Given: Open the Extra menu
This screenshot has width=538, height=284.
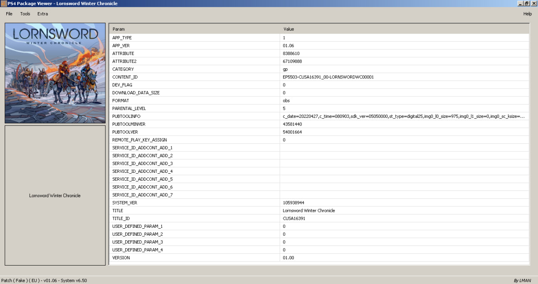Looking at the screenshot, I should 42,14.
